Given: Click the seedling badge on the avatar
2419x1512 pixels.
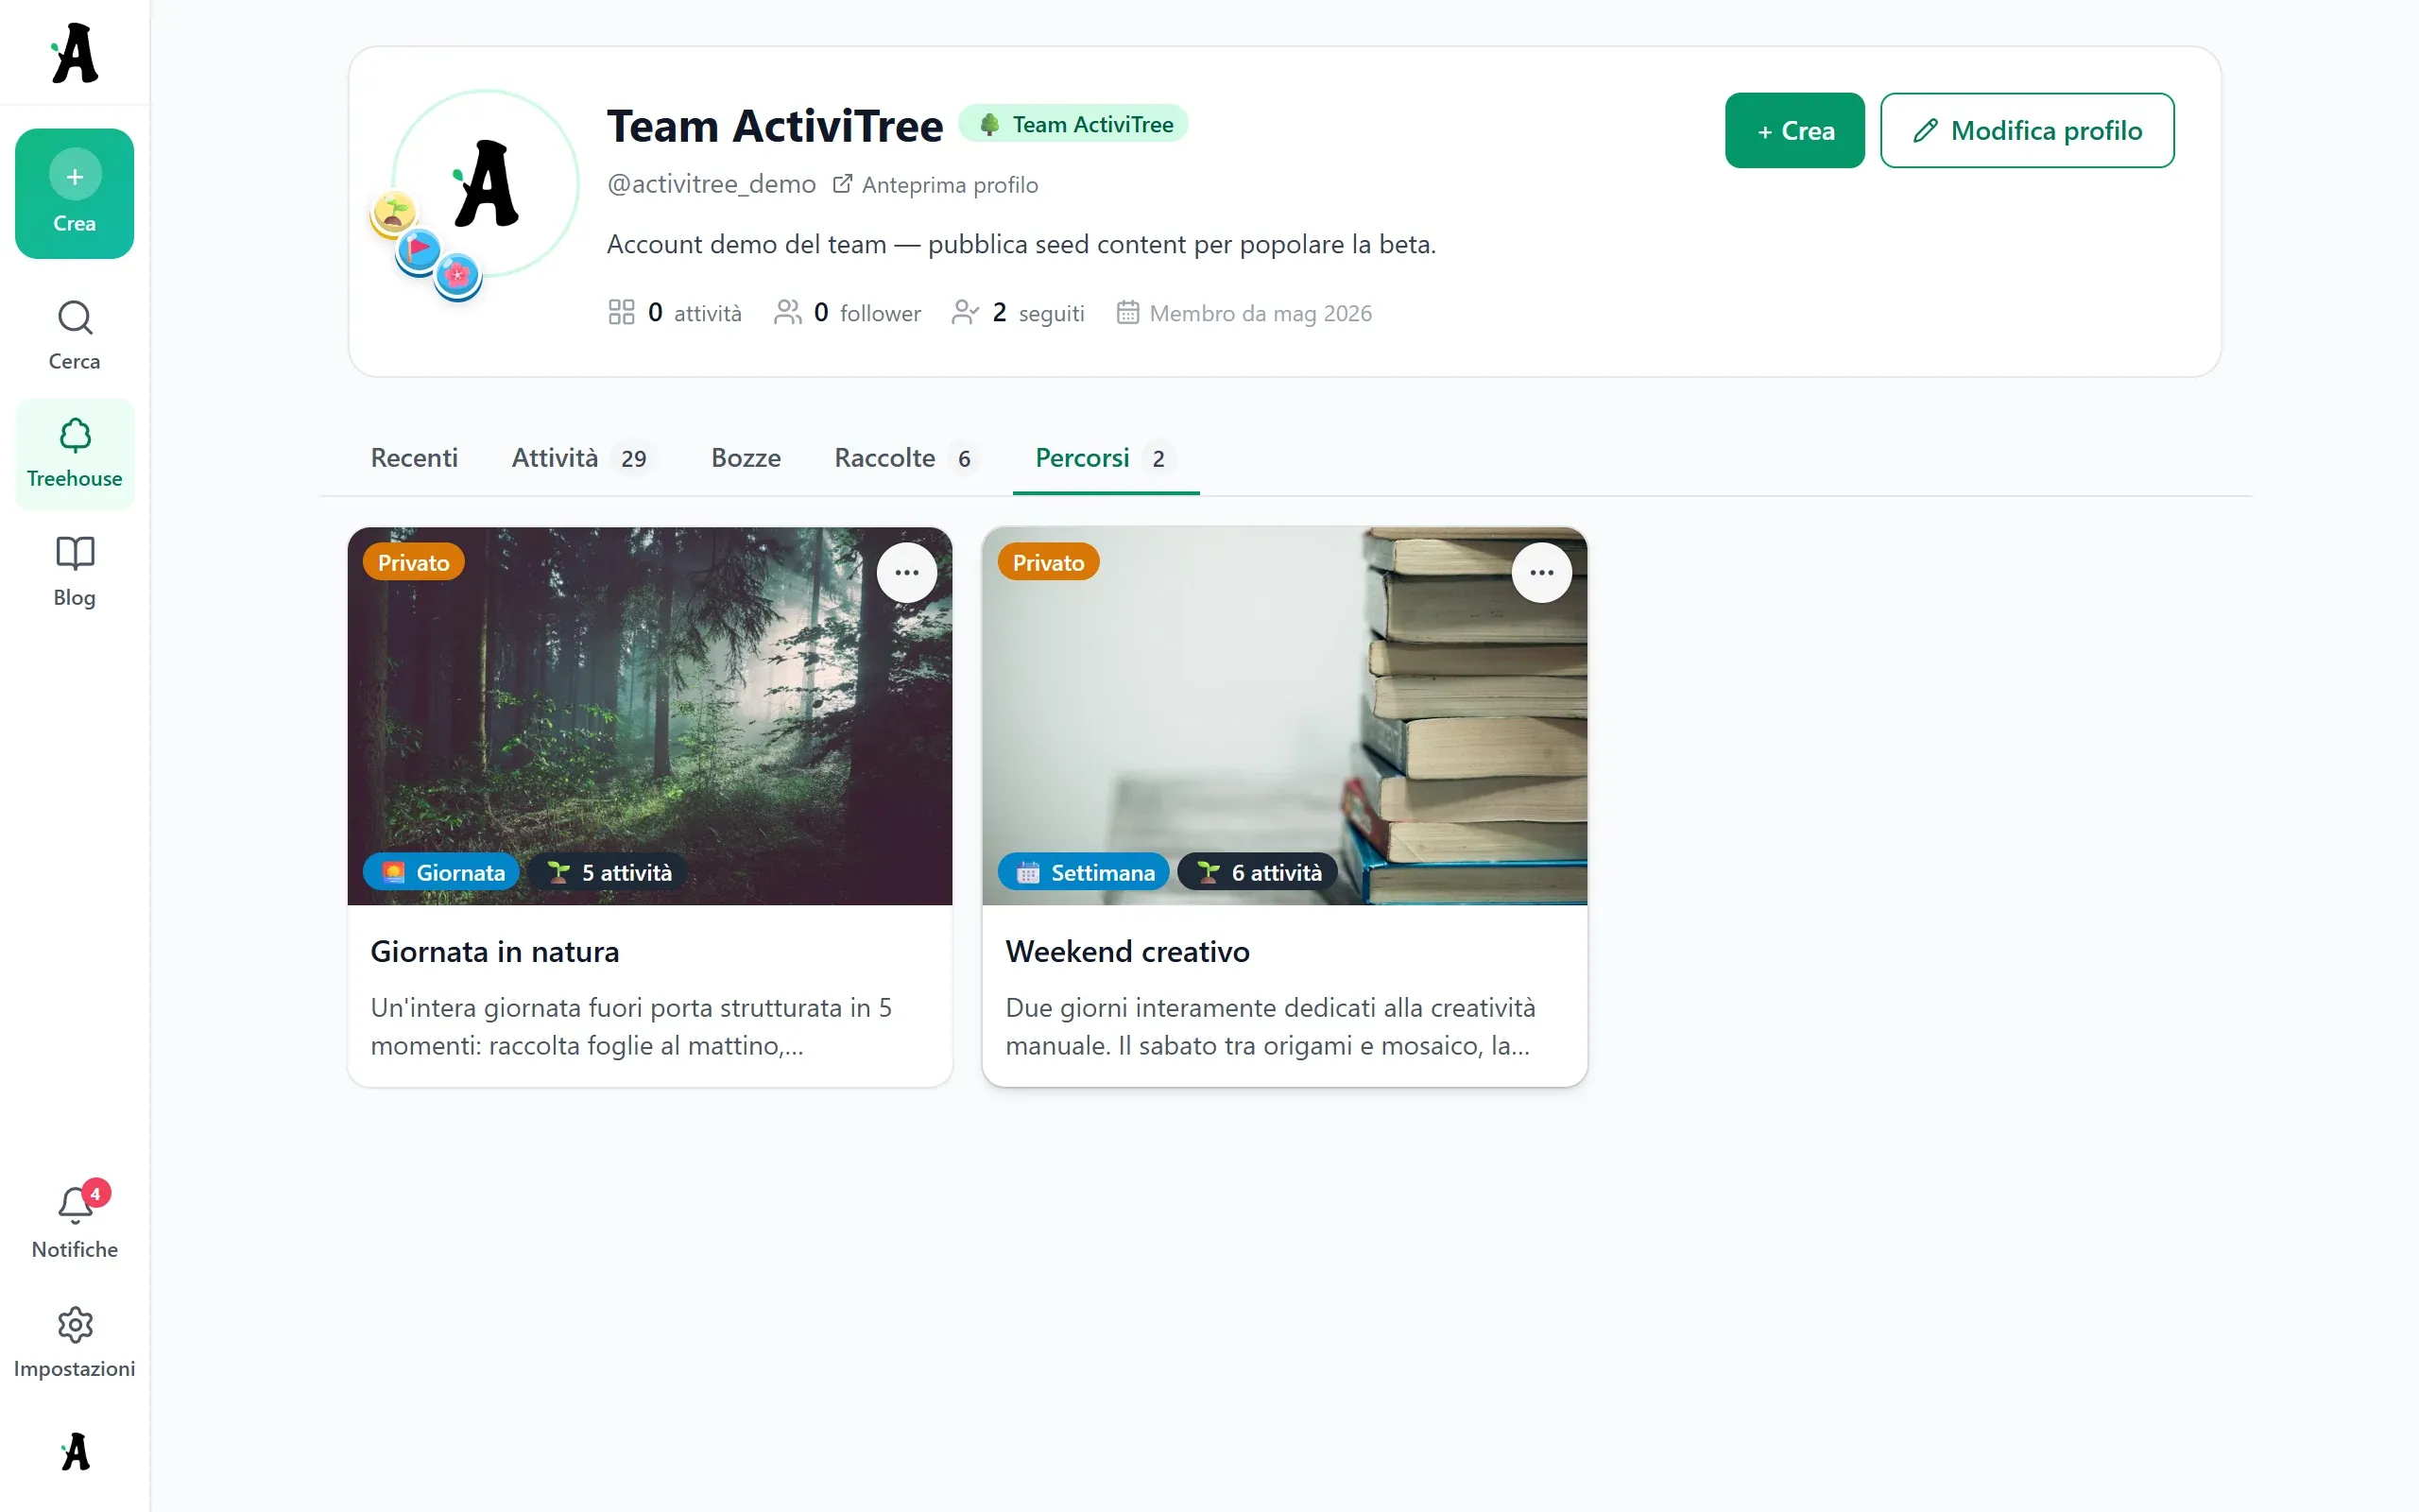Looking at the screenshot, I should coord(394,213).
